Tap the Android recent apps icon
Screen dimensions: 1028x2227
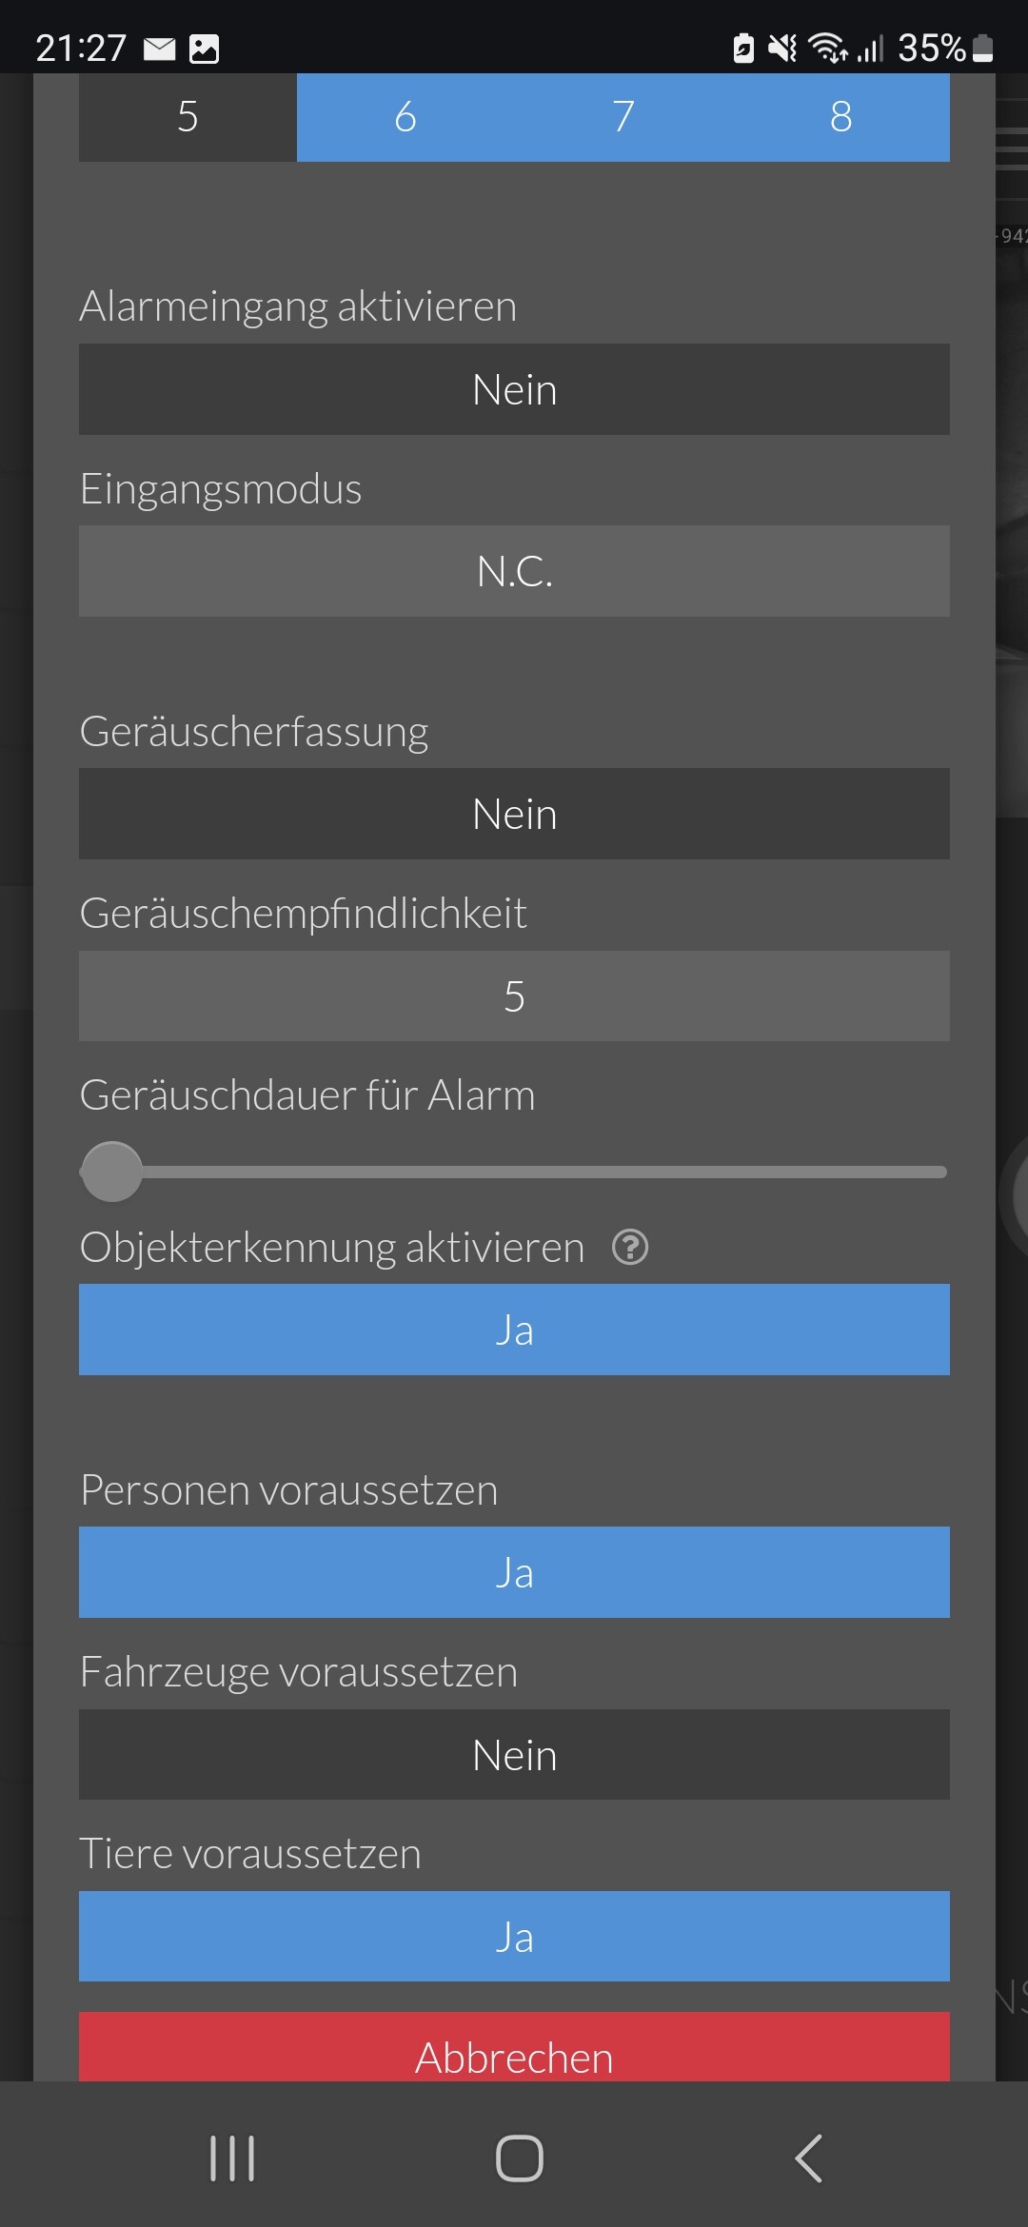[x=232, y=2158]
